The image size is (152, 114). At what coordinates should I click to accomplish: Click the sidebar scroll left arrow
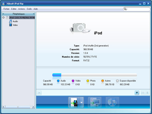coord(4,107)
